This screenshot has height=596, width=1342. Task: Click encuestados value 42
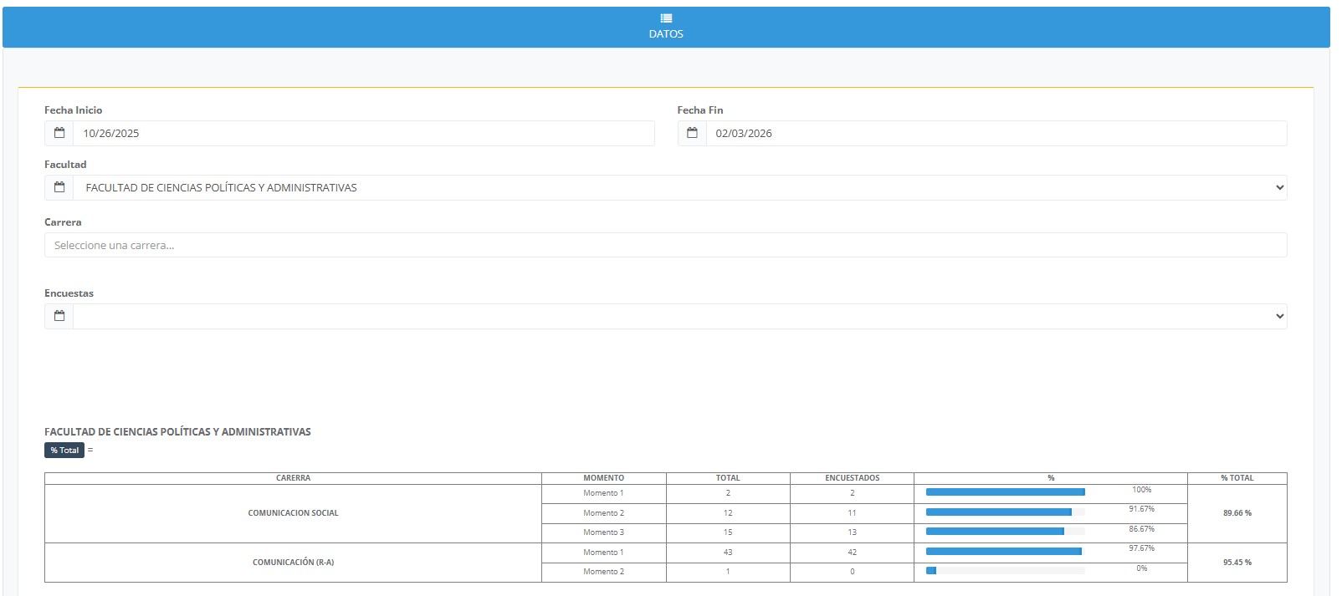[x=853, y=553]
